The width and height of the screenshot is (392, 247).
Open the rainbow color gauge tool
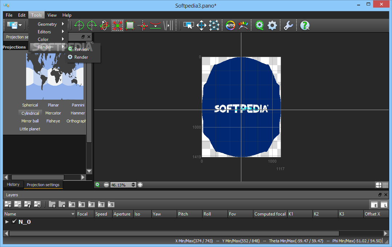coord(243,25)
